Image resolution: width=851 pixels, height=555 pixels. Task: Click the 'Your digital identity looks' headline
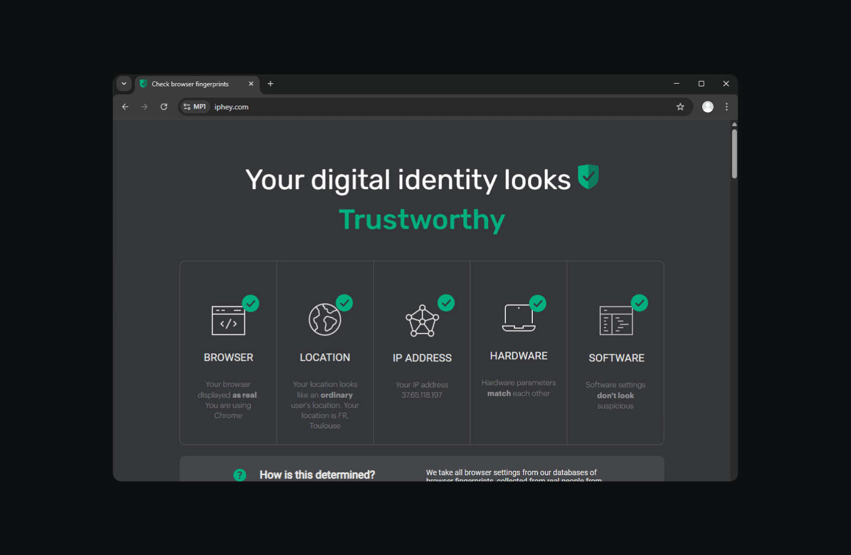(408, 180)
